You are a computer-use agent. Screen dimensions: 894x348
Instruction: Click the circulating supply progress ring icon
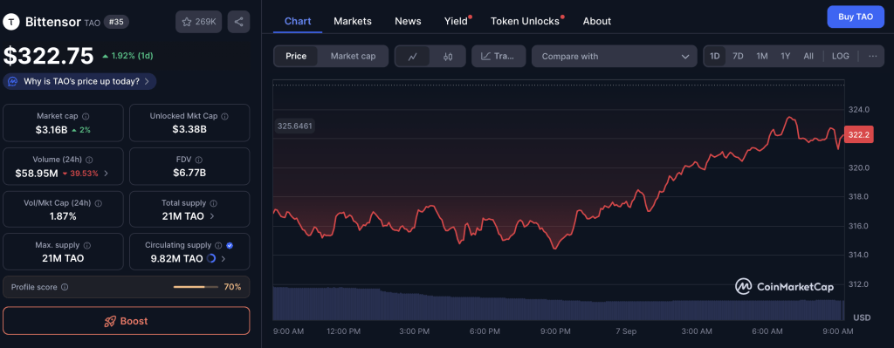point(211,258)
